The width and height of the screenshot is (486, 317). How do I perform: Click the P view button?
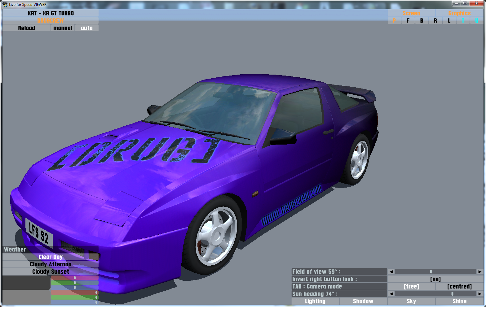[x=394, y=21]
